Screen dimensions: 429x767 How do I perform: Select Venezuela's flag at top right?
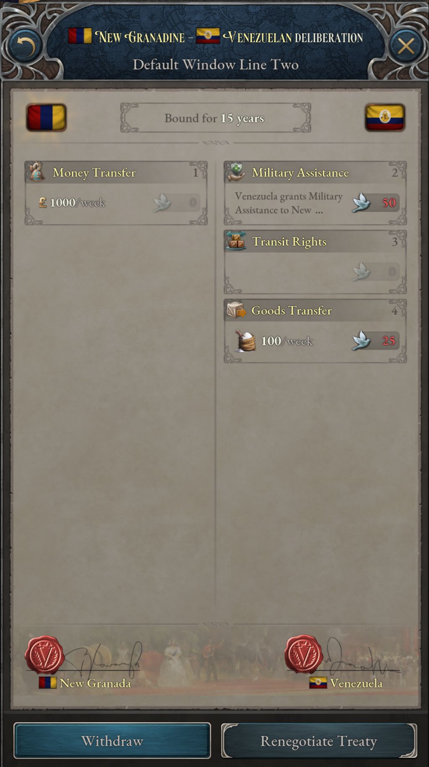[x=385, y=118]
